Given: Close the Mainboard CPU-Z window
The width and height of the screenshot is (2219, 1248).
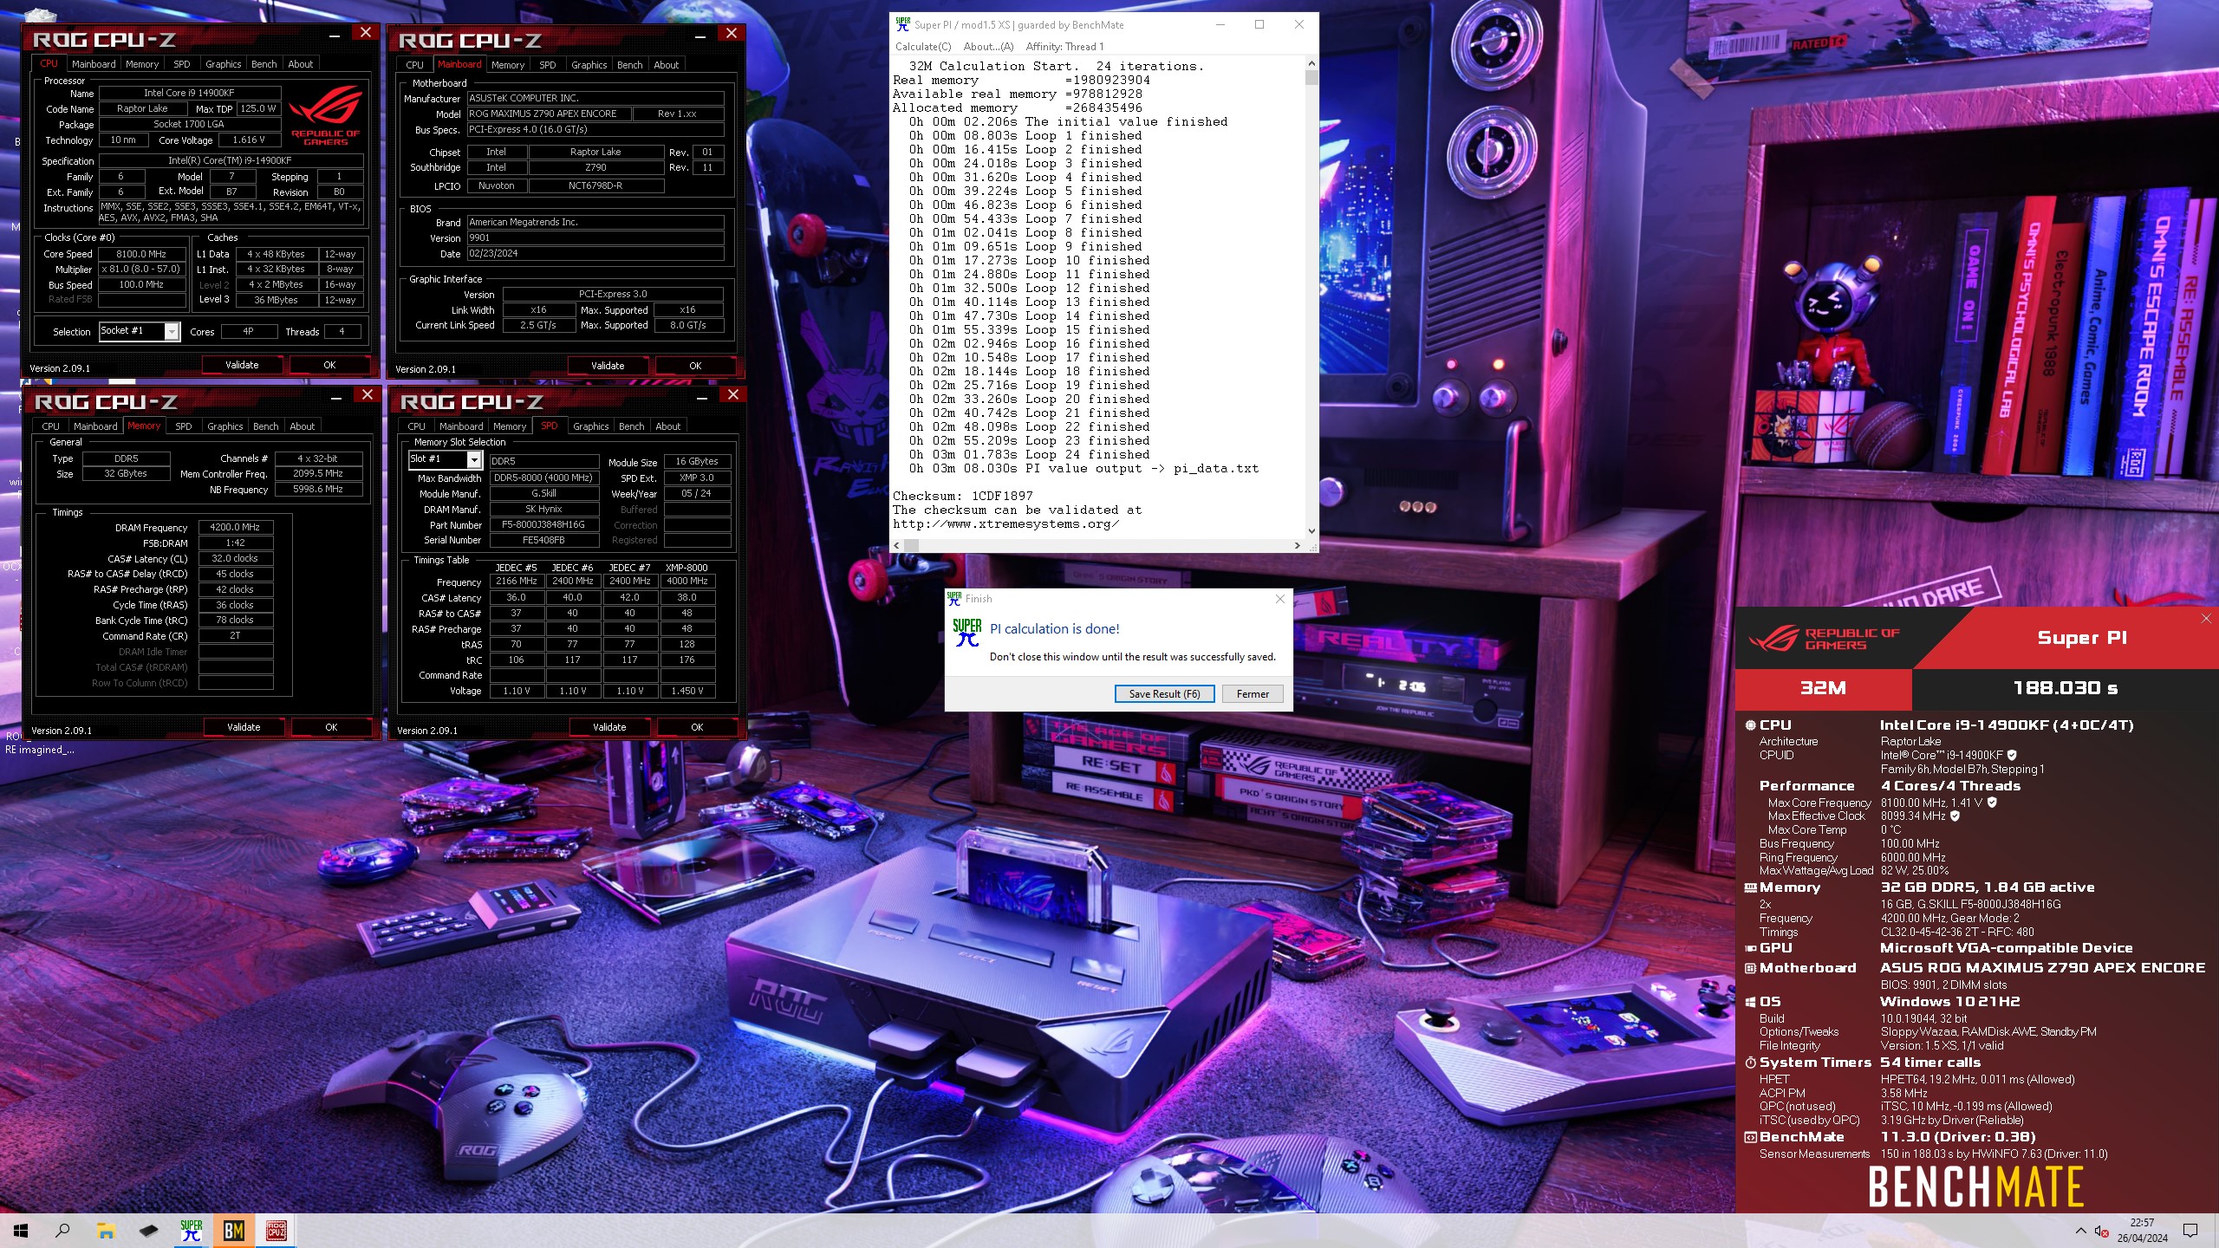Looking at the screenshot, I should pos(732,33).
